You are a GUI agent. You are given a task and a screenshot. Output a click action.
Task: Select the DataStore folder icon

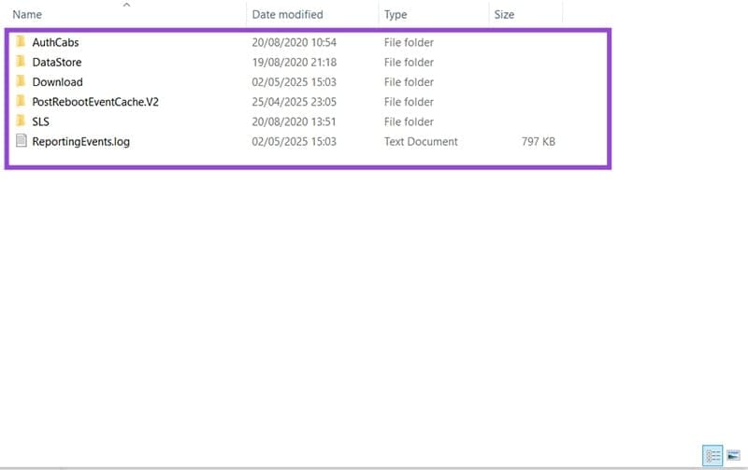(21, 63)
